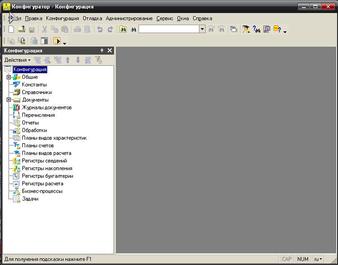This screenshot has height=265, width=338.
Task: Click the New document toolbar icon
Action: coord(11,29)
